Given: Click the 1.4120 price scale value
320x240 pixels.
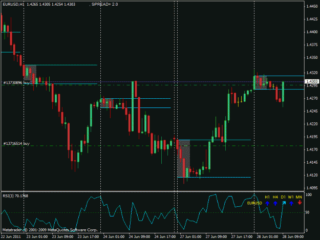Looking at the screenshot, I should [312, 175].
